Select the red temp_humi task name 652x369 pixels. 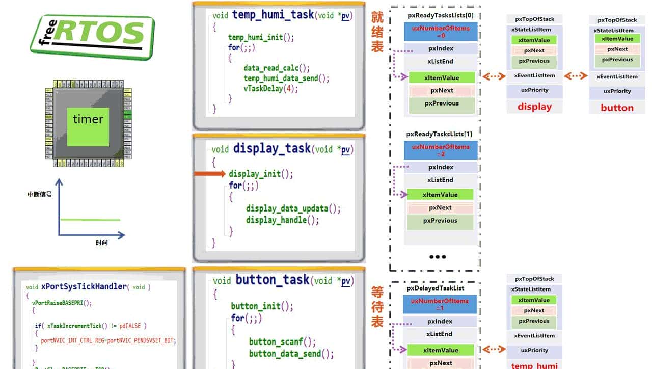click(x=534, y=365)
